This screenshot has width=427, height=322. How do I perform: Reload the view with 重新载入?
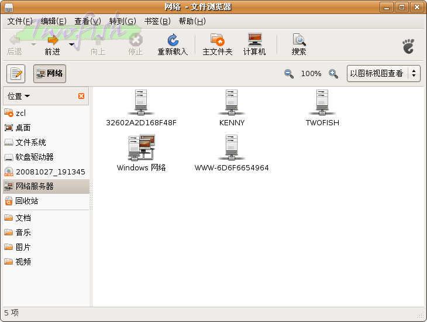pyautogui.click(x=173, y=45)
